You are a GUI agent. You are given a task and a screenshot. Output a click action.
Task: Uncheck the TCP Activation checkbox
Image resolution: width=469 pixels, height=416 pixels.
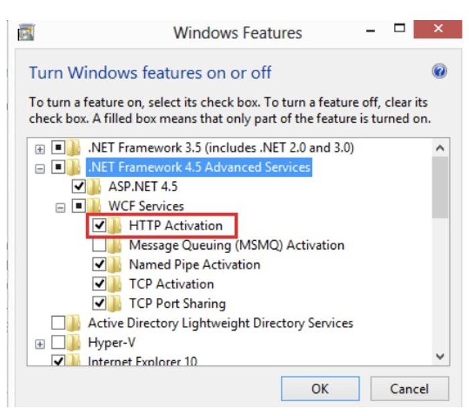coord(99,284)
